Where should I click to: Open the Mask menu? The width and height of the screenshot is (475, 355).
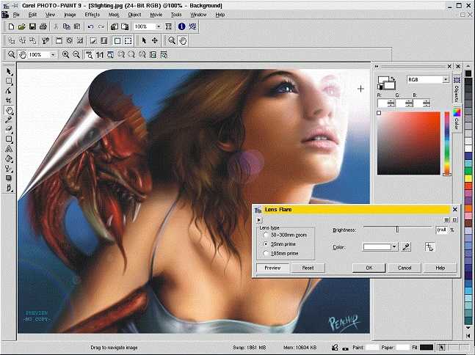click(114, 15)
